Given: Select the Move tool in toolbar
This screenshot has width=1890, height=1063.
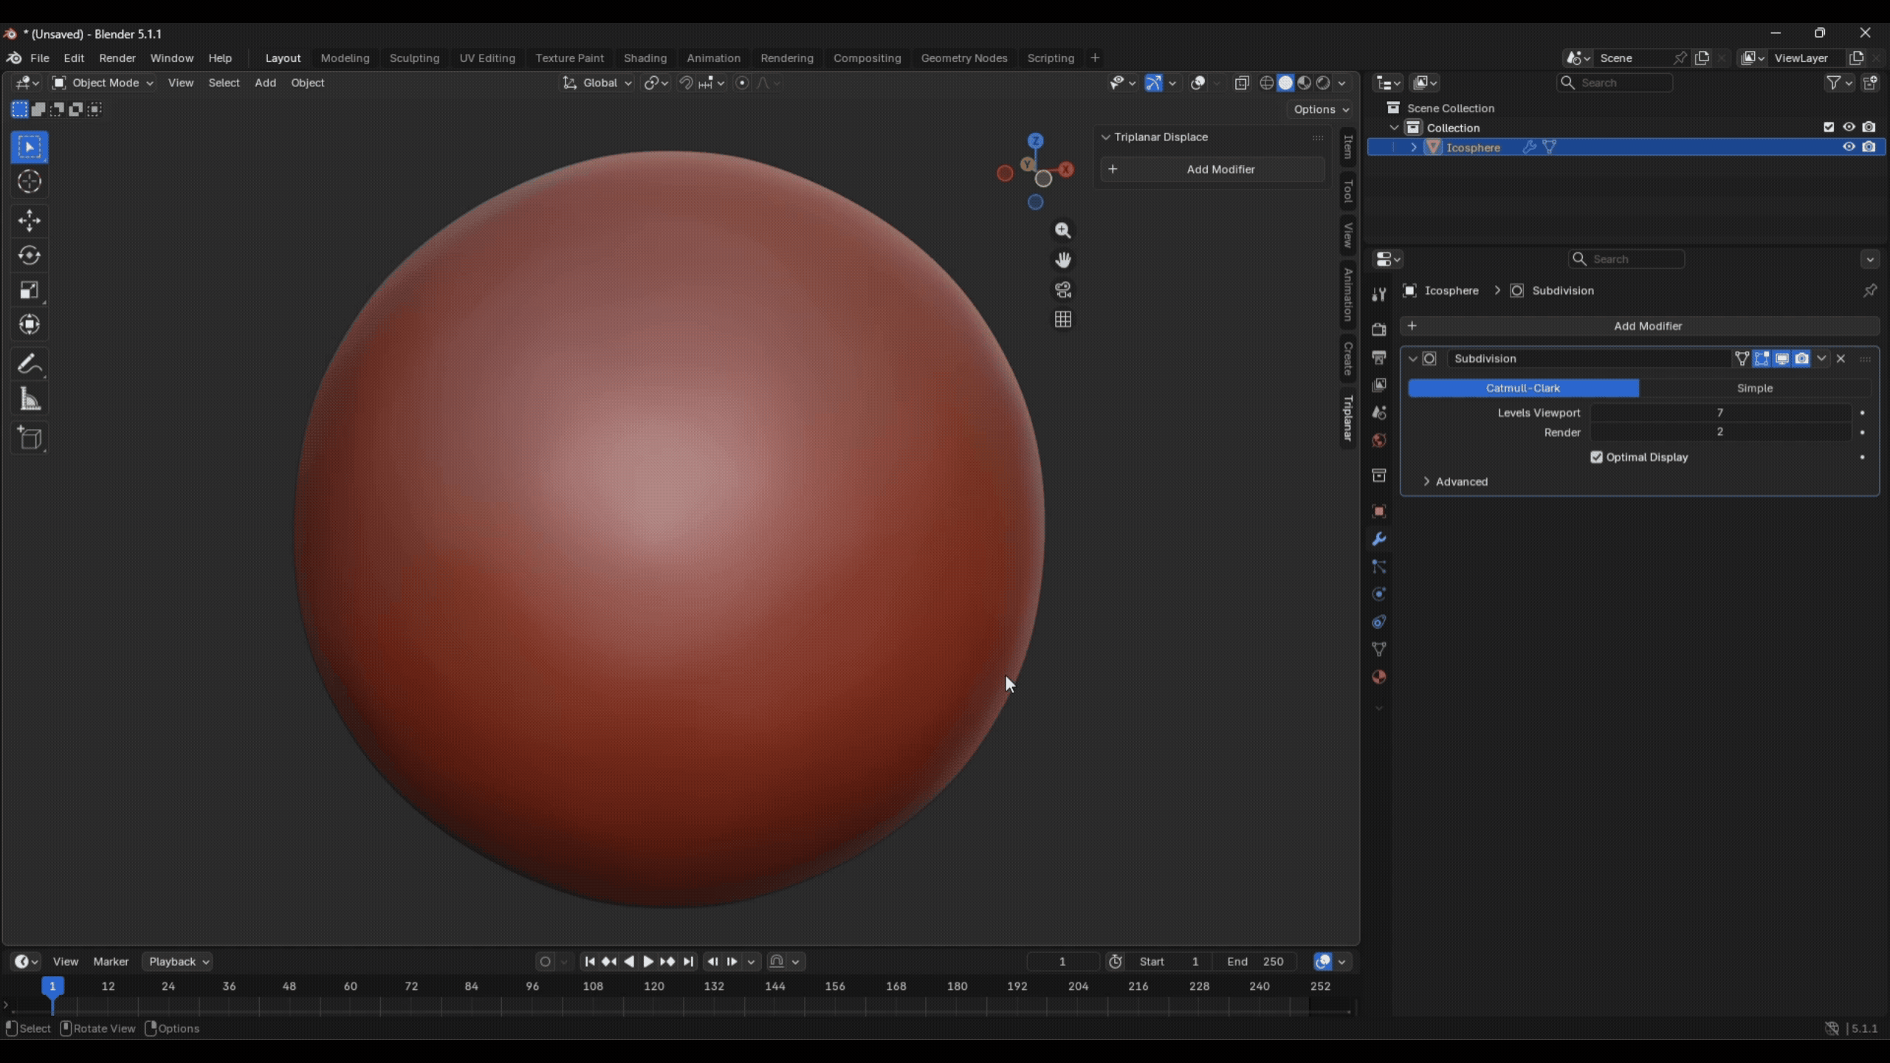Looking at the screenshot, I should point(30,220).
